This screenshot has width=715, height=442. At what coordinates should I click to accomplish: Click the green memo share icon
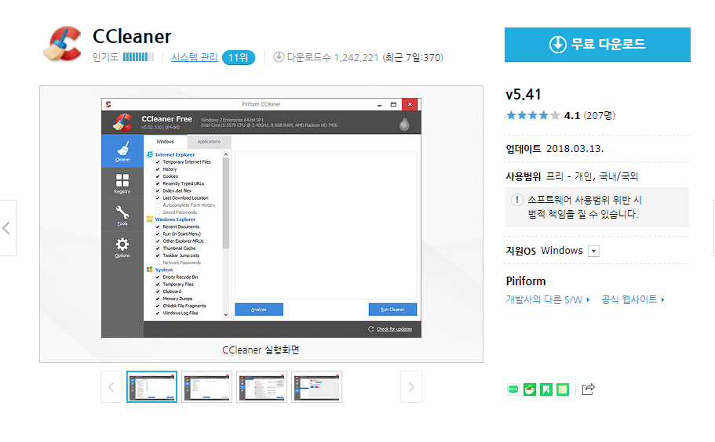[563, 389]
